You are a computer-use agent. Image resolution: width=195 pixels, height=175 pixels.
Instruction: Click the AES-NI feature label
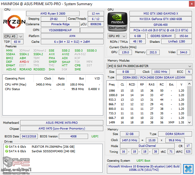pos(11,69)
